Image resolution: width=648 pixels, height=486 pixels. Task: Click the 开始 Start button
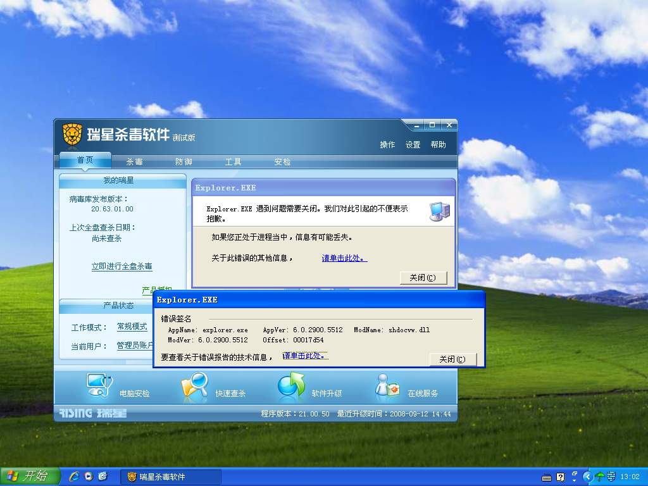(30, 477)
